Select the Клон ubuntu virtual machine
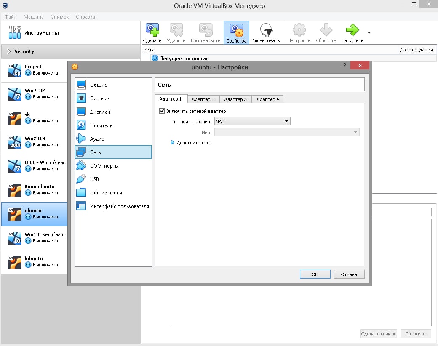The image size is (438, 346). coord(35,190)
